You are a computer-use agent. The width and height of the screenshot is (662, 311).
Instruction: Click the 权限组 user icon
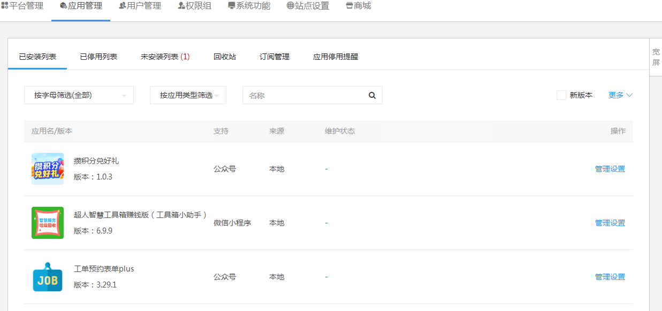pos(181,6)
